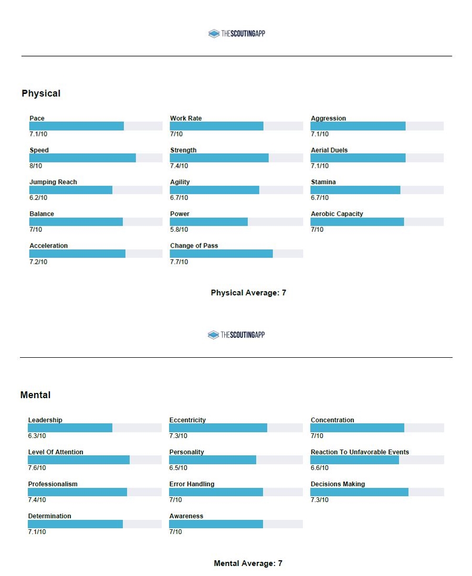Click the Eccentricity rating bar
The height and width of the screenshot is (576, 472).
click(236, 428)
